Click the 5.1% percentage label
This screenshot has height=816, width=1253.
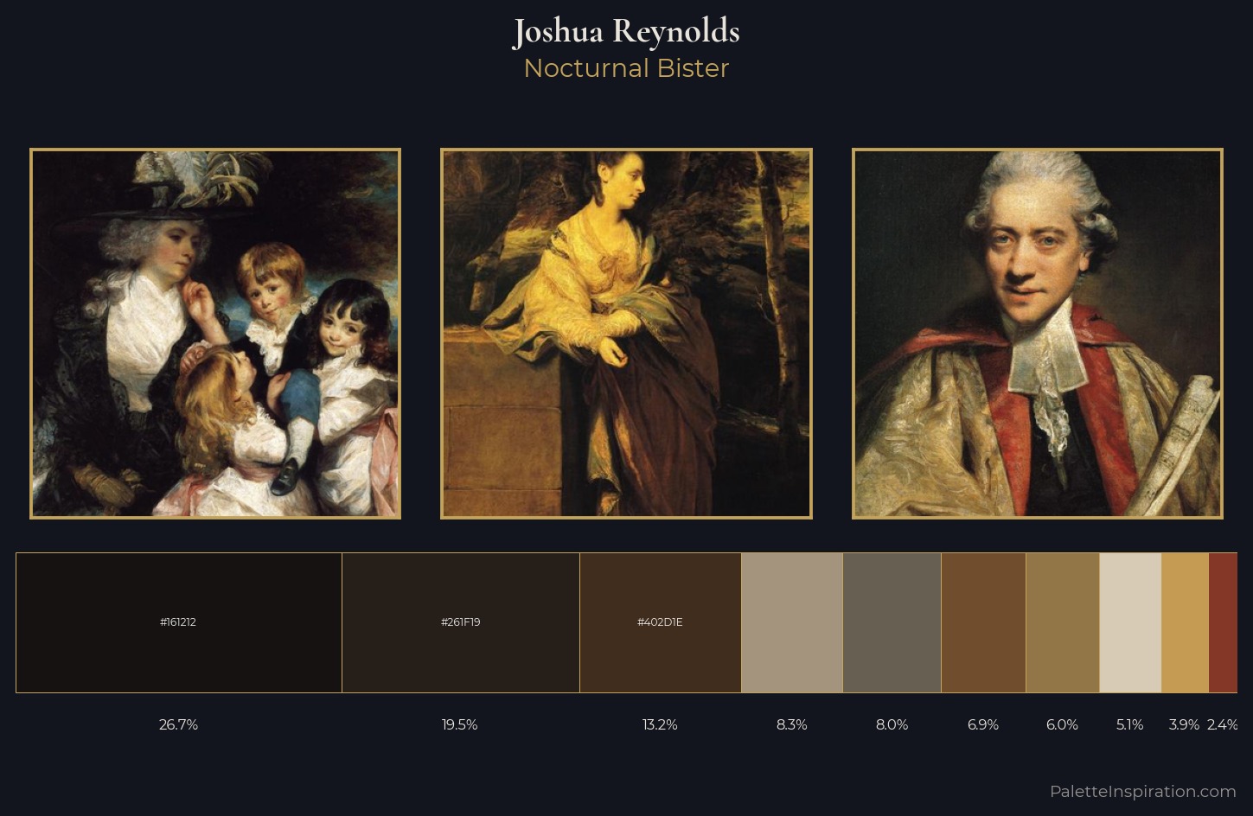tap(1130, 724)
